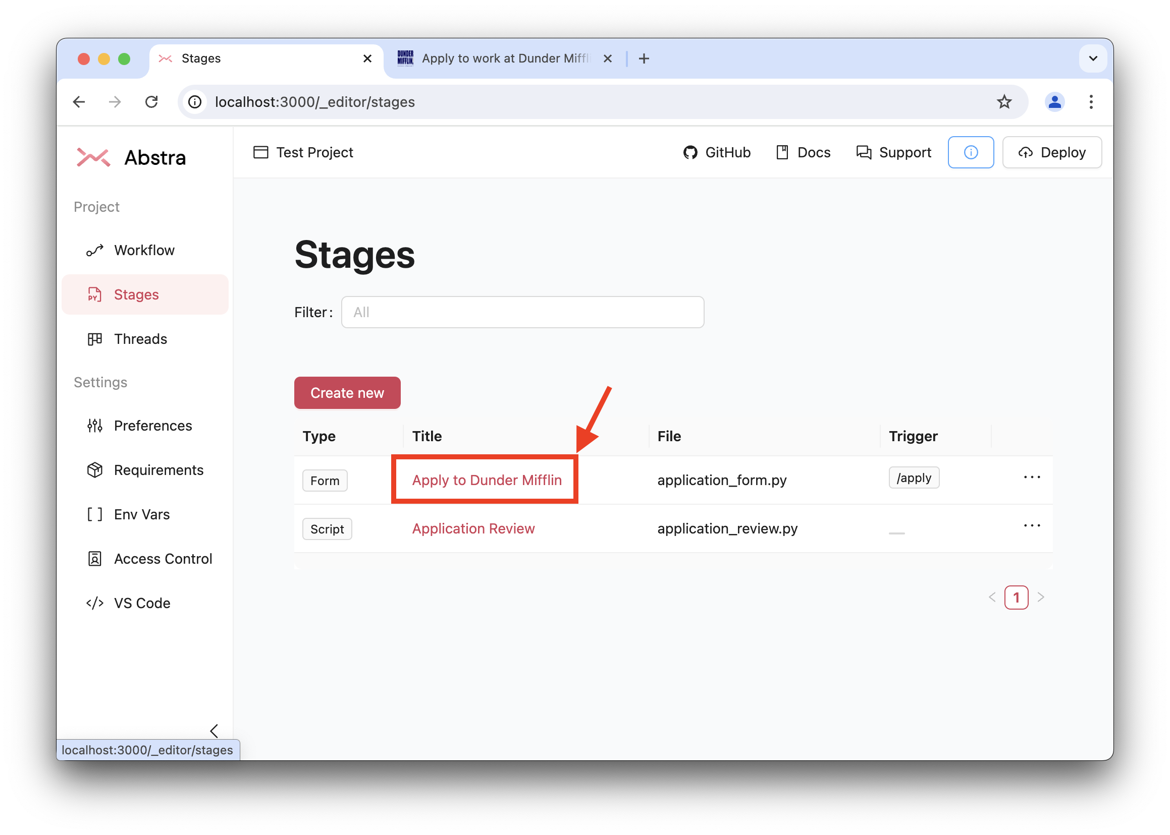The image size is (1170, 835).
Task: Close the Stages browser tab
Action: point(367,58)
